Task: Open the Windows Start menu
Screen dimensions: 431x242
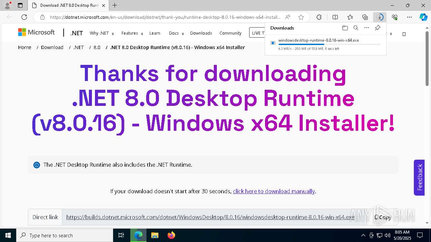Action: [8, 235]
